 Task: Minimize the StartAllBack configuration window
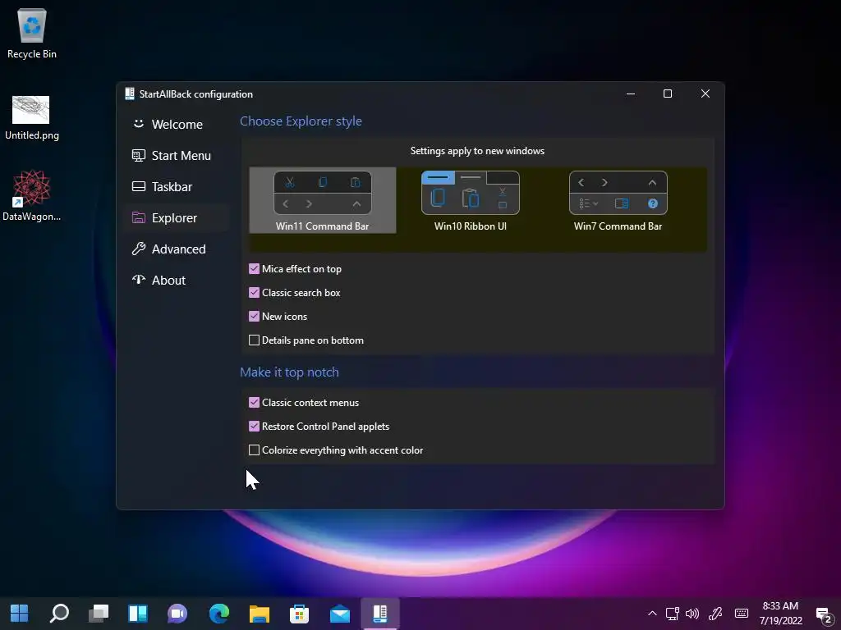(631, 94)
